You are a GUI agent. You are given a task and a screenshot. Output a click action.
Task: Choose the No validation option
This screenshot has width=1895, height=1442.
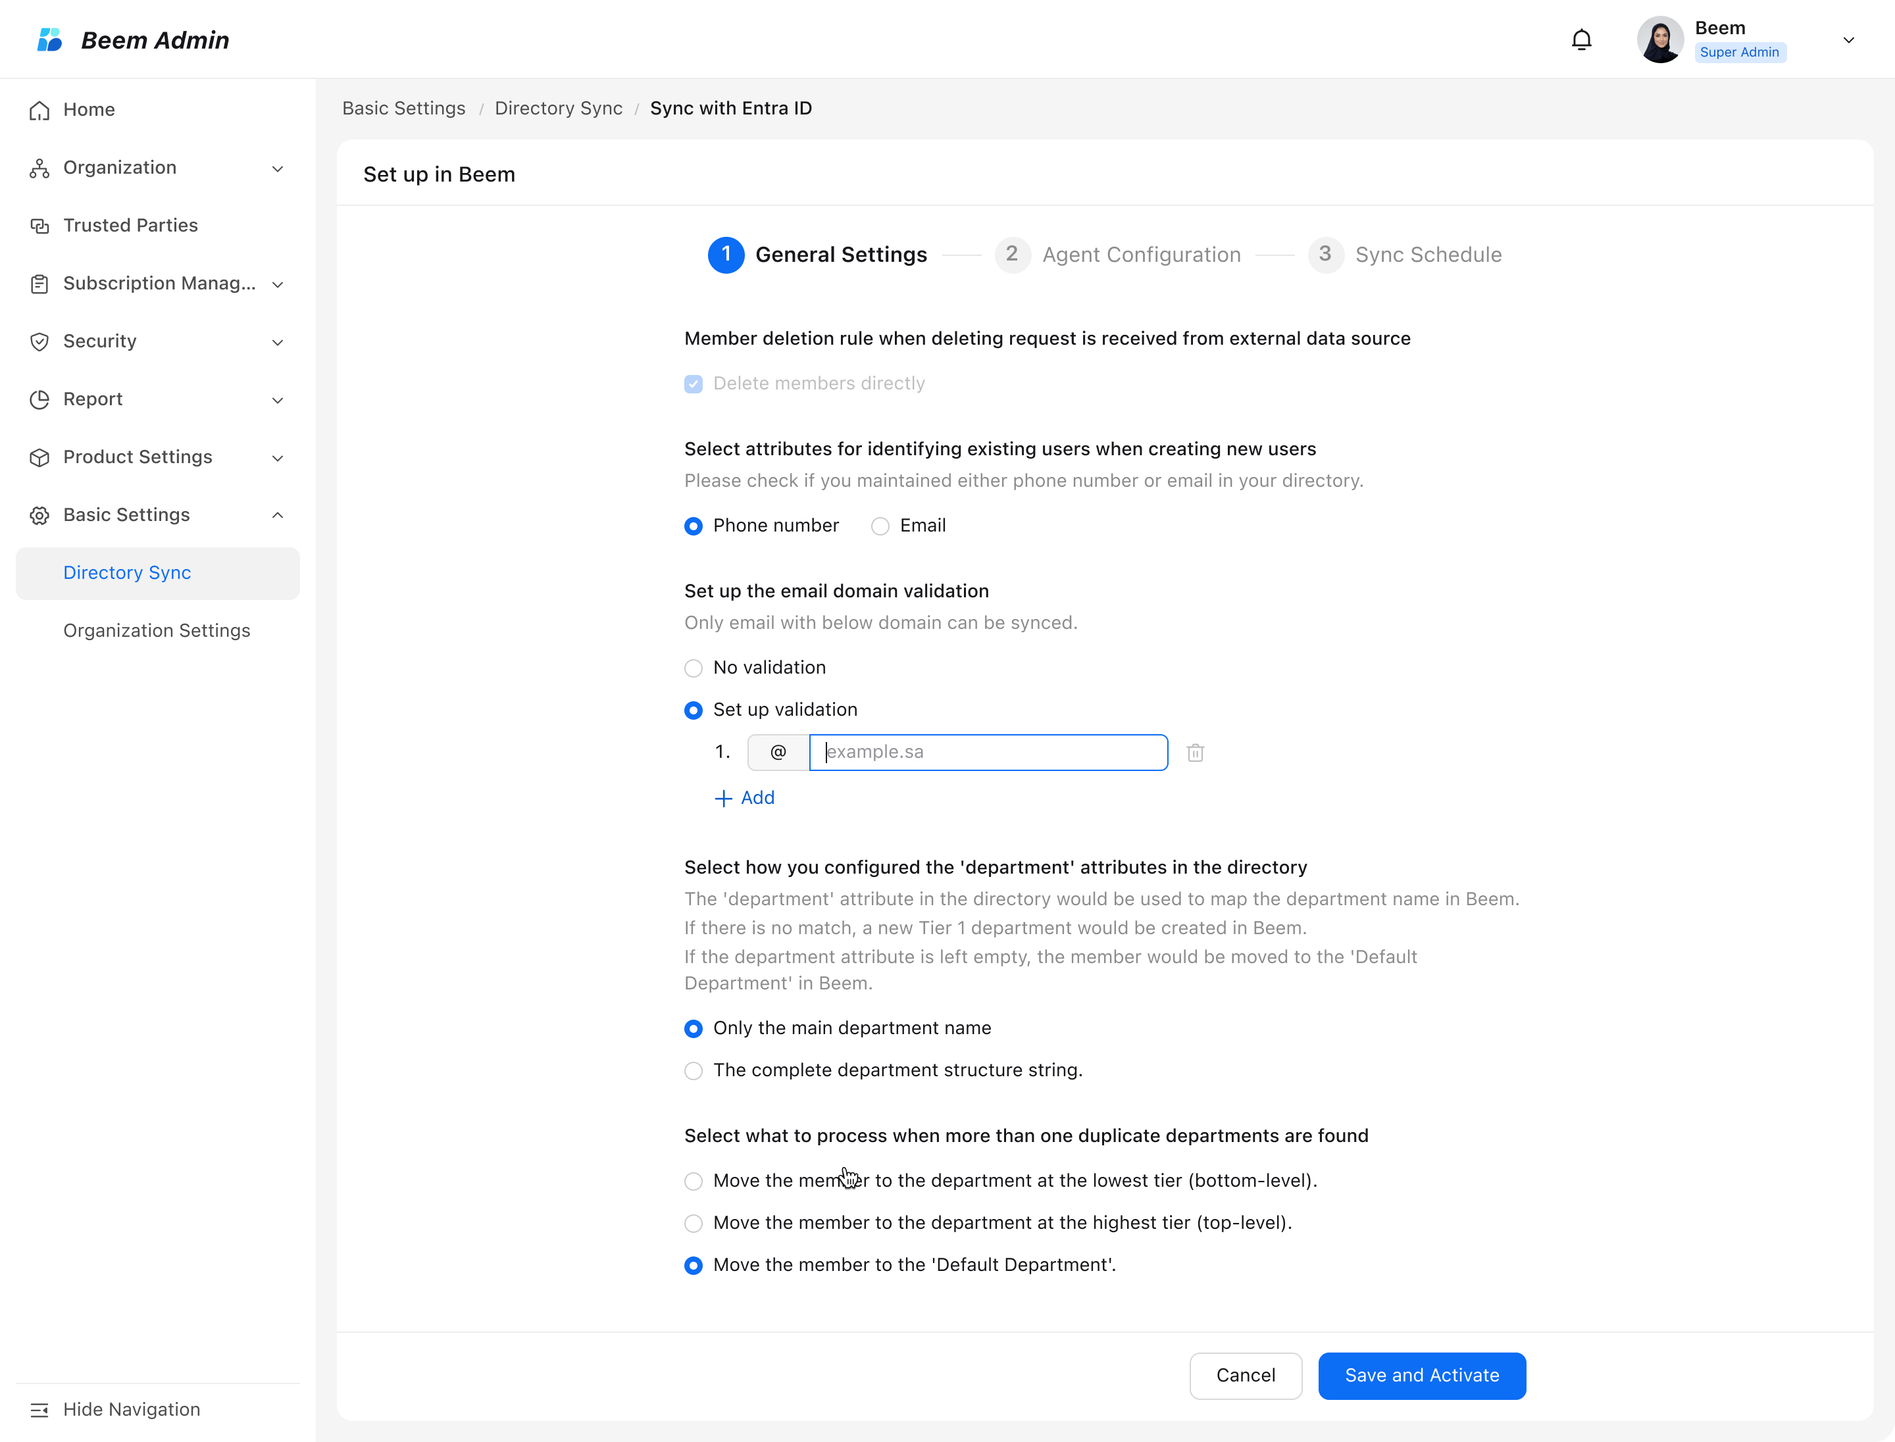pyautogui.click(x=694, y=668)
